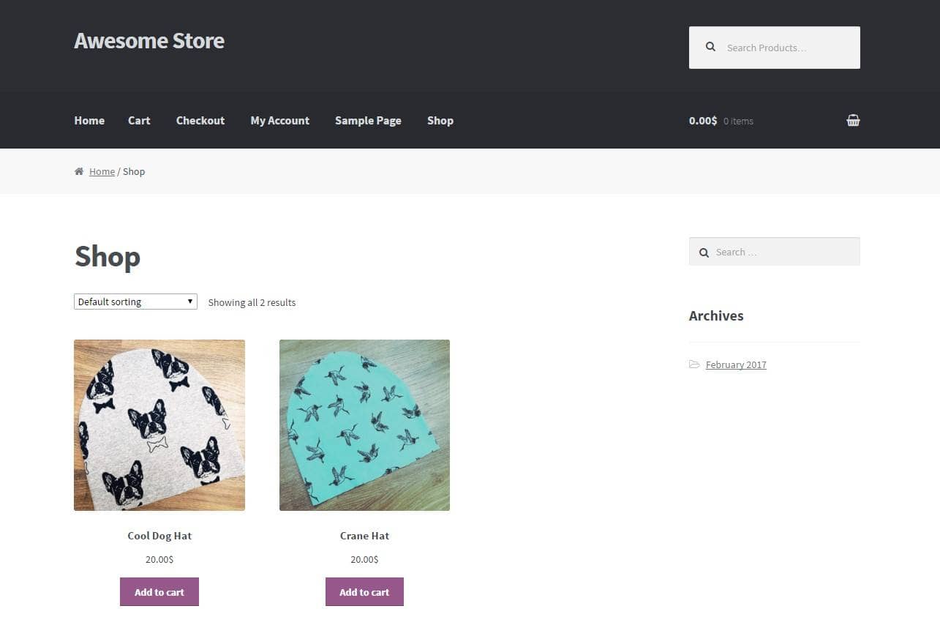The width and height of the screenshot is (940, 636).
Task: Click the '0 items' cart count text
Action: [738, 121]
